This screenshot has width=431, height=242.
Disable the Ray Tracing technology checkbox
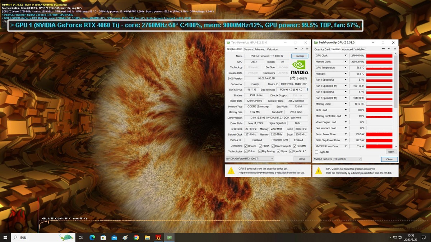260,151
